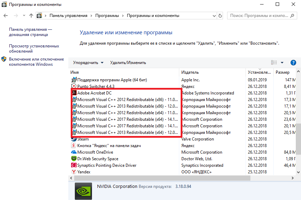
Task: Select Панель управления breadcrumb
Action: 68,16
